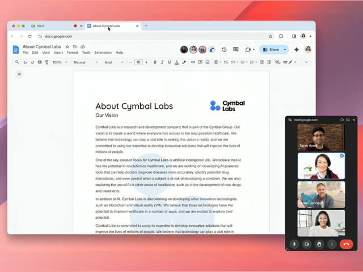Decrease the paragraph indent
The width and height of the screenshot is (363, 272).
tap(262, 62)
